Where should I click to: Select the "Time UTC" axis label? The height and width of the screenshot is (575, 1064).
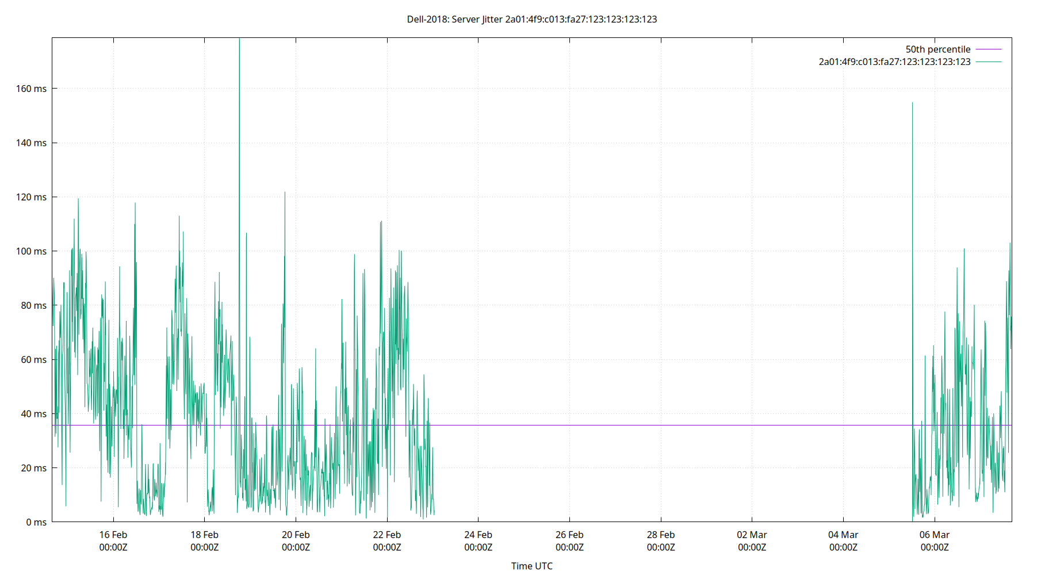(531, 566)
